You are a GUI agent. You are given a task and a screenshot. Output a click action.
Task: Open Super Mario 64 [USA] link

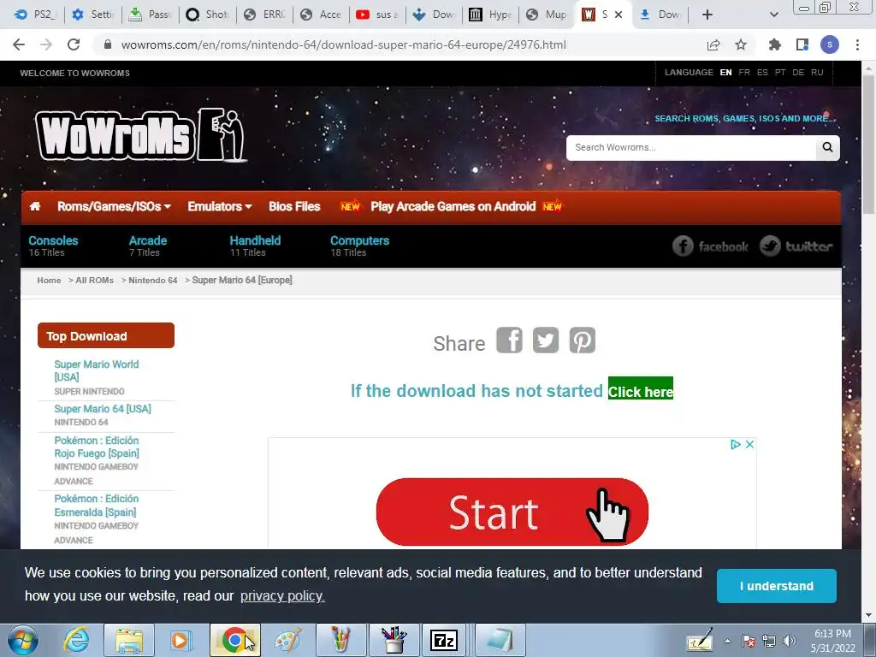(103, 409)
